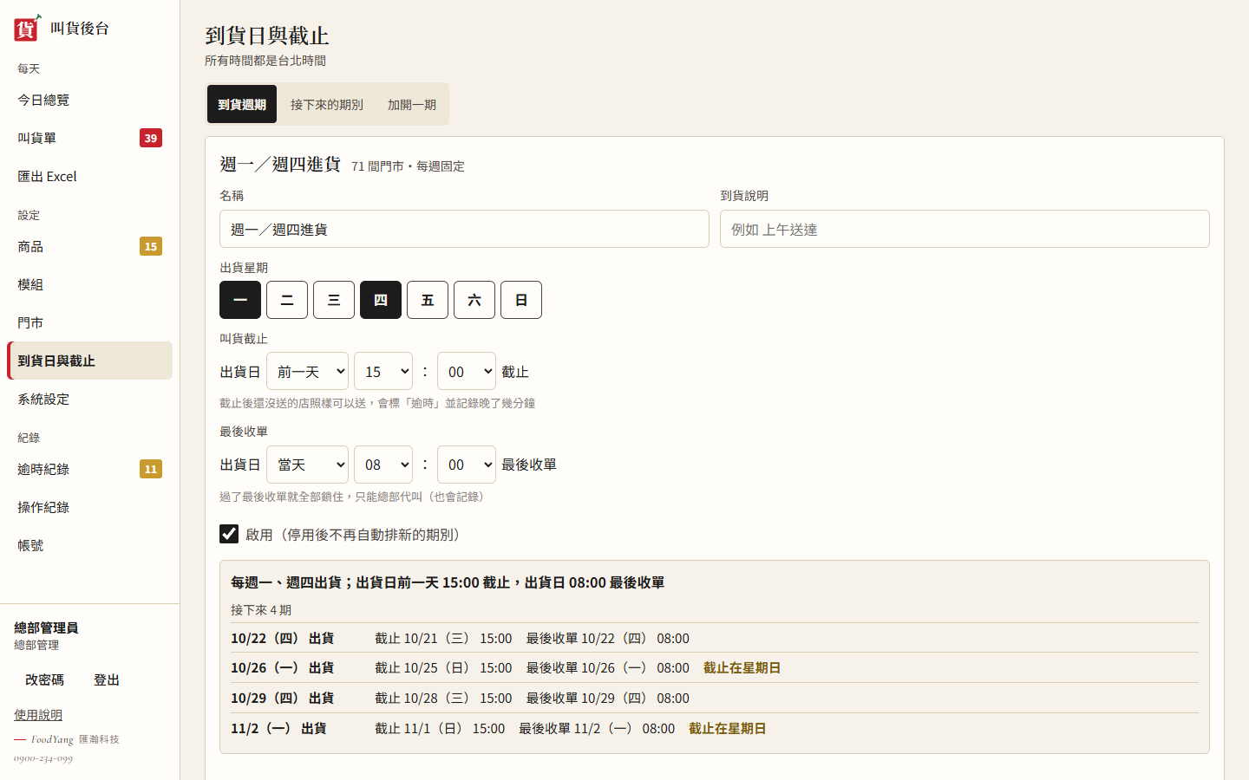Click the 到貨說明 input field
The height and width of the screenshot is (780, 1249).
(x=965, y=229)
